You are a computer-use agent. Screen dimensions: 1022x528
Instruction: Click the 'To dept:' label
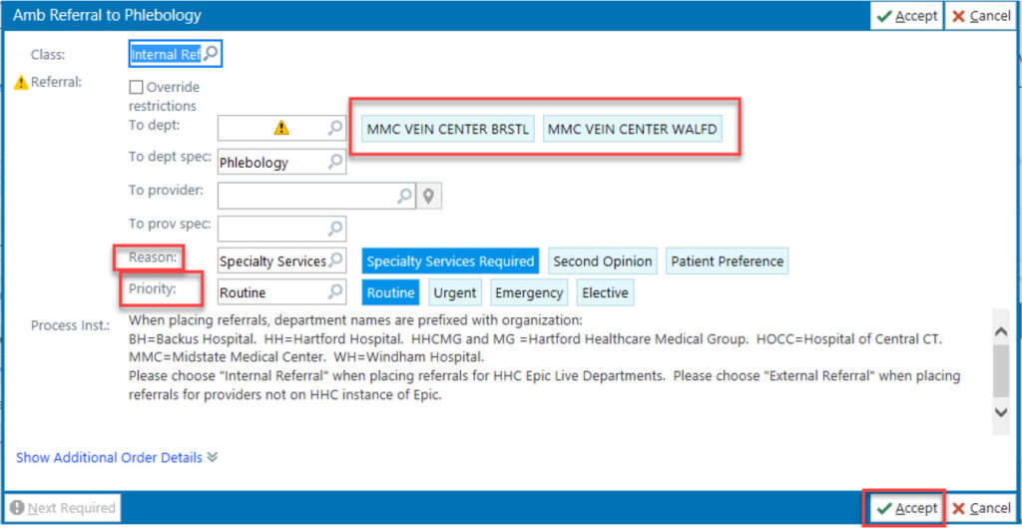(x=154, y=126)
